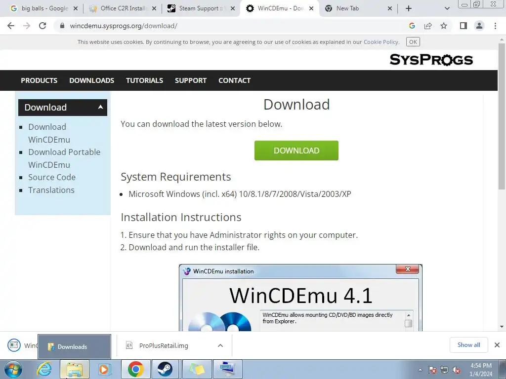
Task: Click the Downloads folder taskbar preview
Action: pyautogui.click(x=74, y=346)
